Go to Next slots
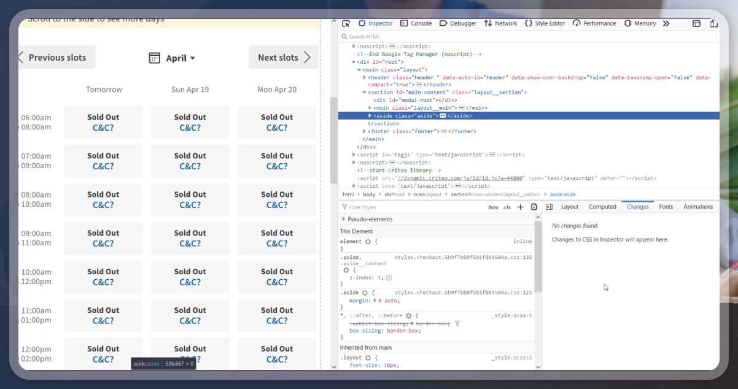Viewport: 738px width, 389px height. coord(284,57)
